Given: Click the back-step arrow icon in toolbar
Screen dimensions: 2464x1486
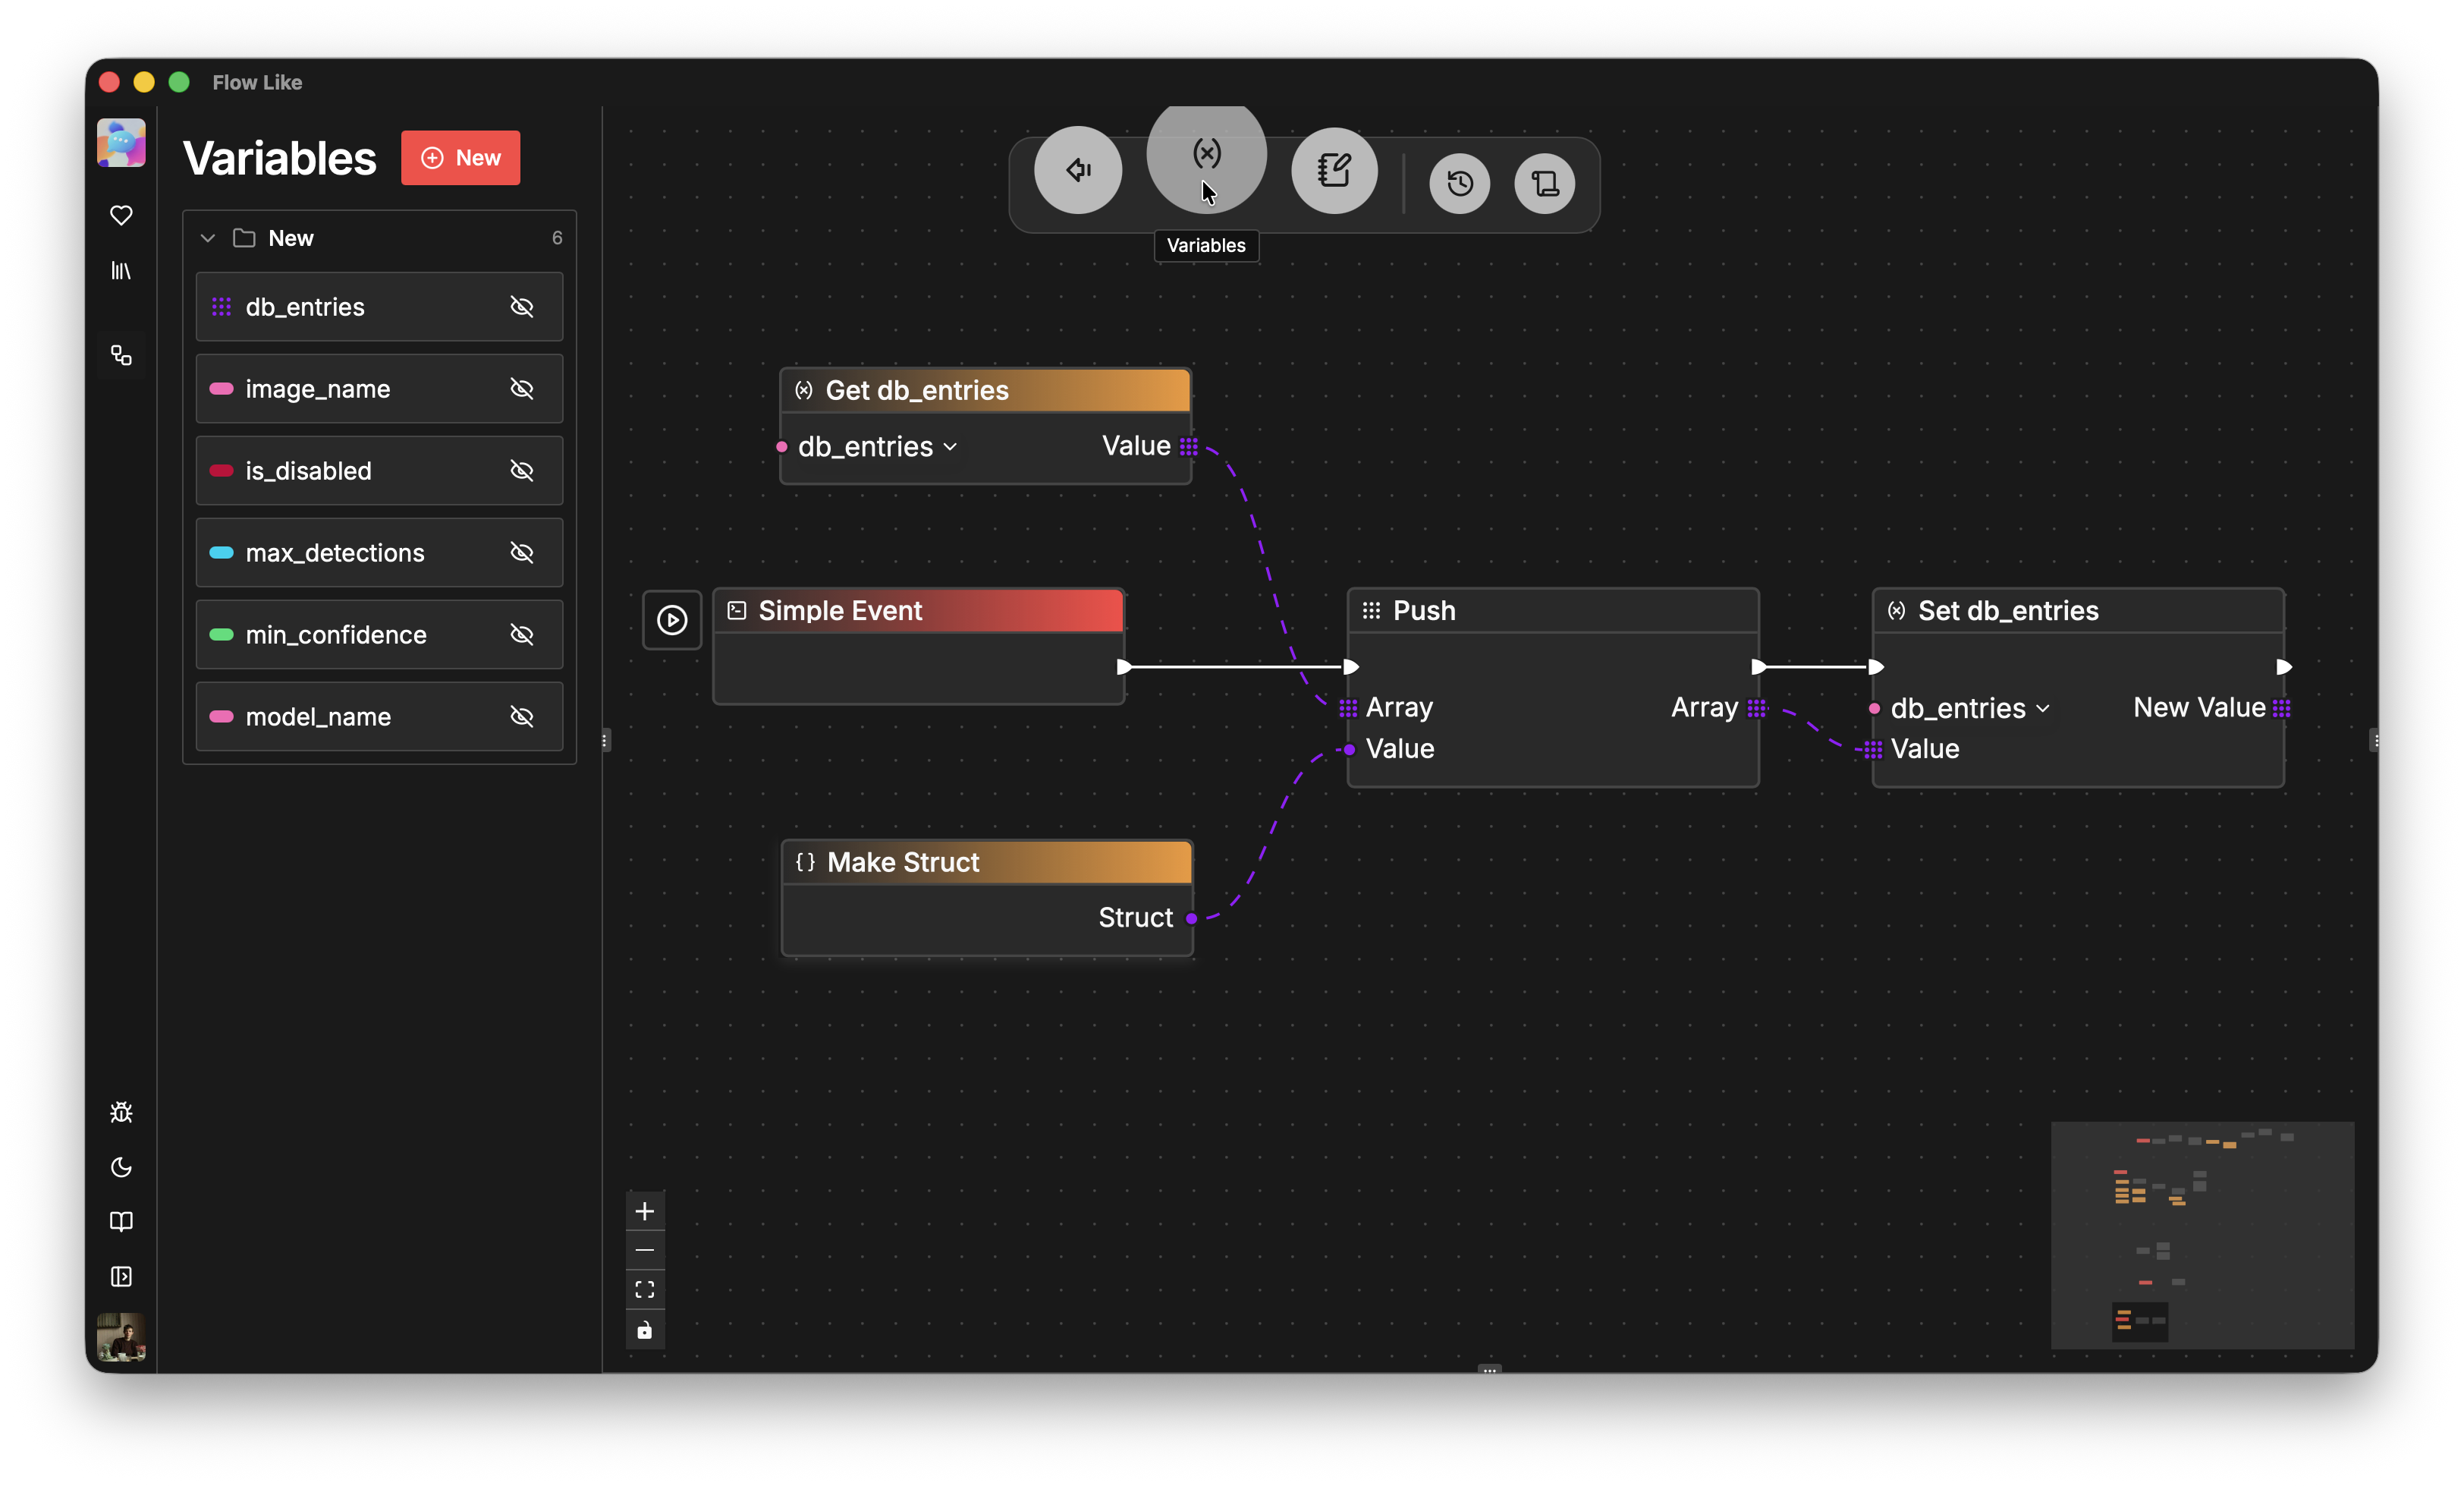Looking at the screenshot, I should 1078,170.
